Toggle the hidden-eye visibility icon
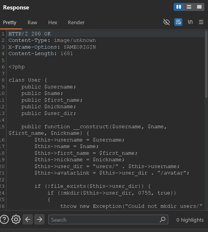The image size is (208, 232). click(x=167, y=22)
